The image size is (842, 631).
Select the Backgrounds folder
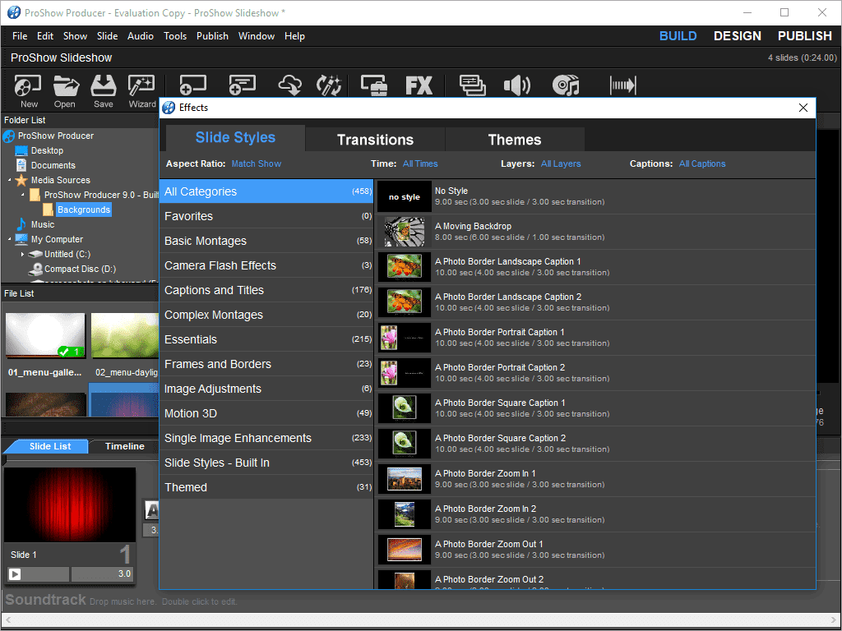click(x=84, y=210)
